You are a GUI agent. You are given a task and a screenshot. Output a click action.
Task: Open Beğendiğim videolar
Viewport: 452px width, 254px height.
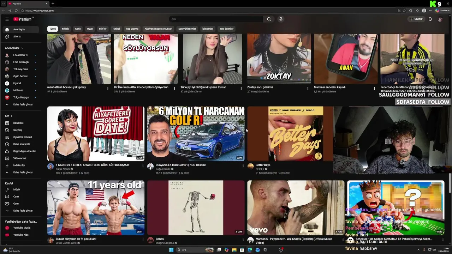click(21, 151)
